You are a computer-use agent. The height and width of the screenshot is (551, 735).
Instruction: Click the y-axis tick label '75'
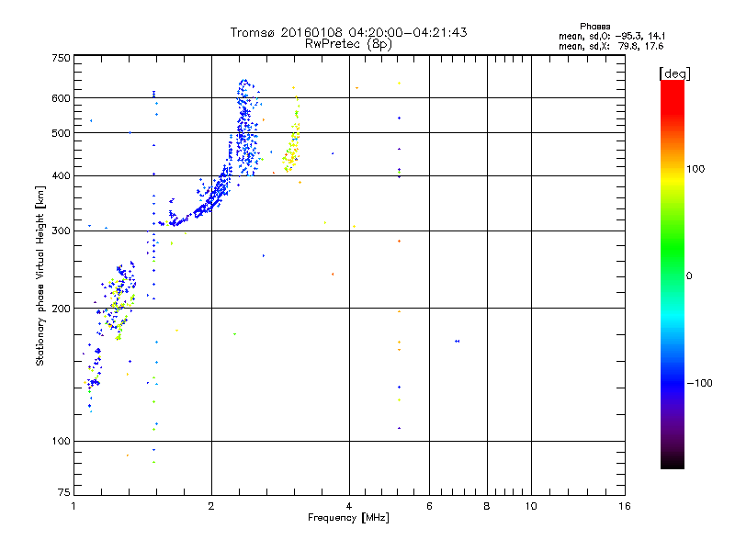coord(64,492)
